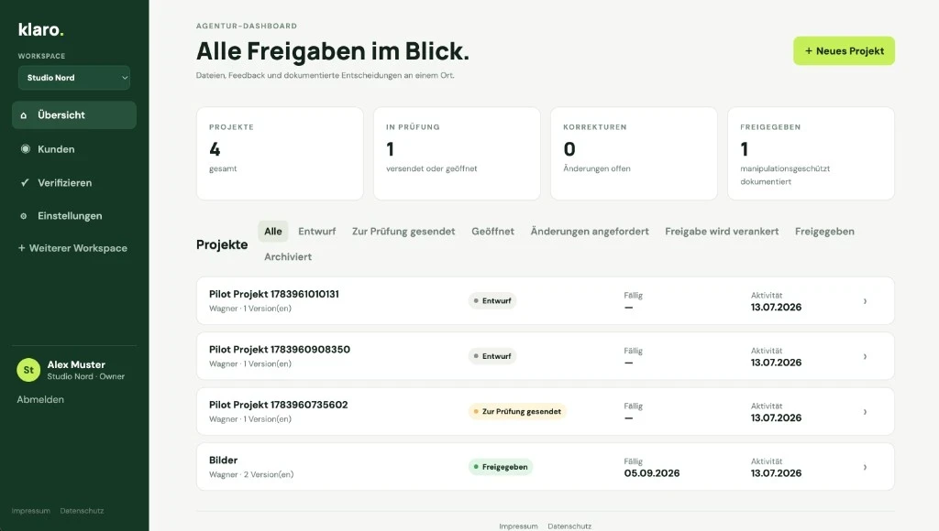Click Wagner · 2 Version(en) subtitle
The height and width of the screenshot is (531, 939).
coord(251,475)
